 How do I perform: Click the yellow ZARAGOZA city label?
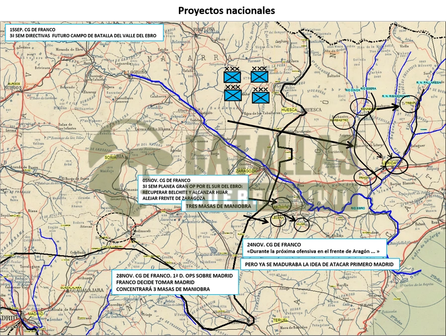[246, 171]
